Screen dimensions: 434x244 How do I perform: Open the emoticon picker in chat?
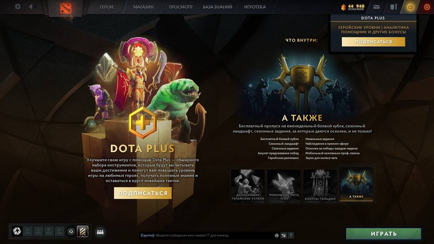(277, 235)
